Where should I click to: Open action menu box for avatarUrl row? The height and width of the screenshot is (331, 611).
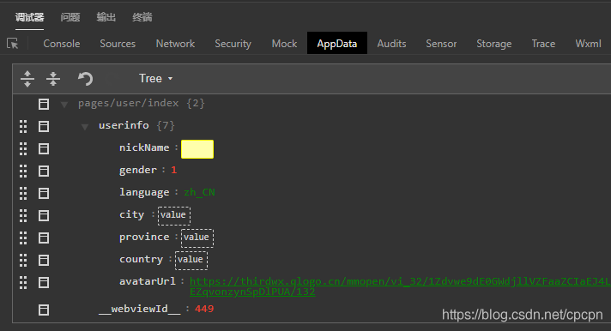tap(44, 282)
